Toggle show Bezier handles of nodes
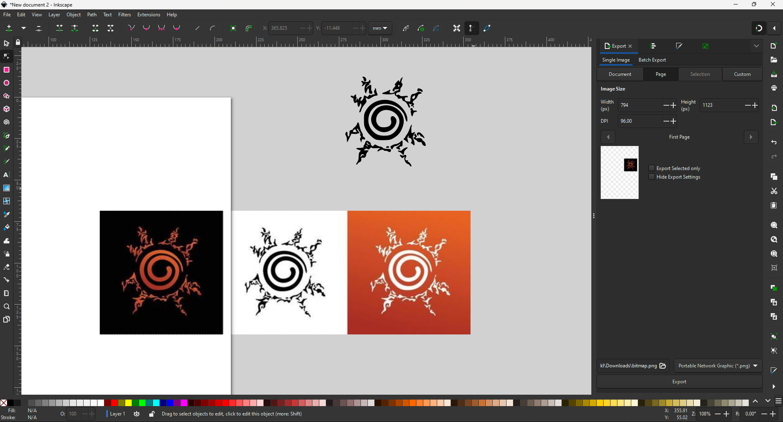 pos(471,28)
